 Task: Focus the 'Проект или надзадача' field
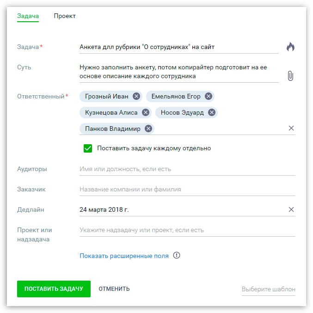187,230
